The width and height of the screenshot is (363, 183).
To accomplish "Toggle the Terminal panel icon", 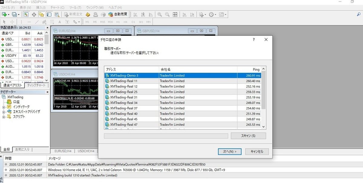I will pyautogui.click(x=49, y=14).
